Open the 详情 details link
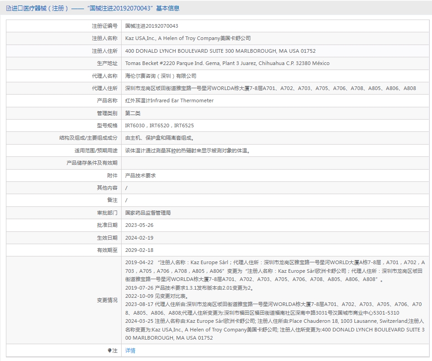The height and width of the screenshot is (361, 432). point(130,351)
